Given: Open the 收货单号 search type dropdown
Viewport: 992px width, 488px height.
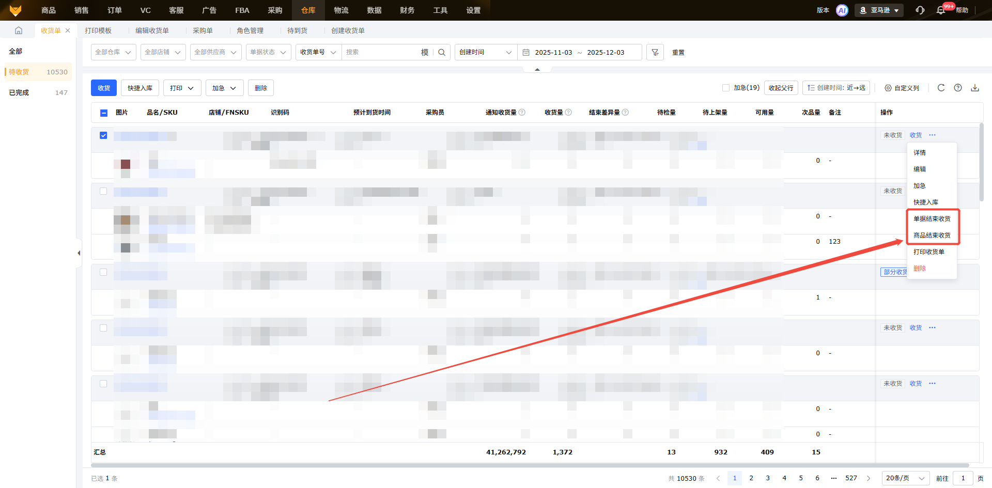Looking at the screenshot, I should 319,52.
